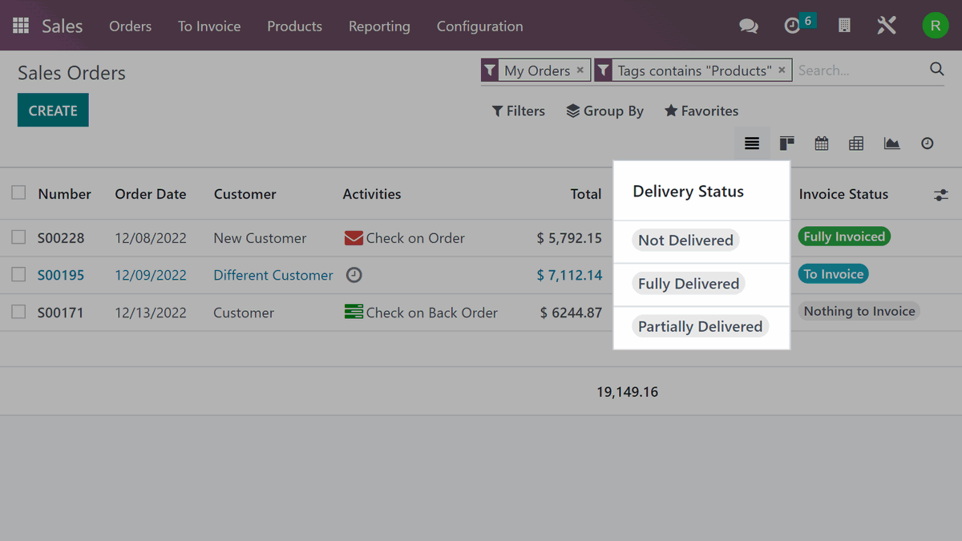The width and height of the screenshot is (962, 541).
Task: Open the To Invoice menu
Action: (209, 26)
